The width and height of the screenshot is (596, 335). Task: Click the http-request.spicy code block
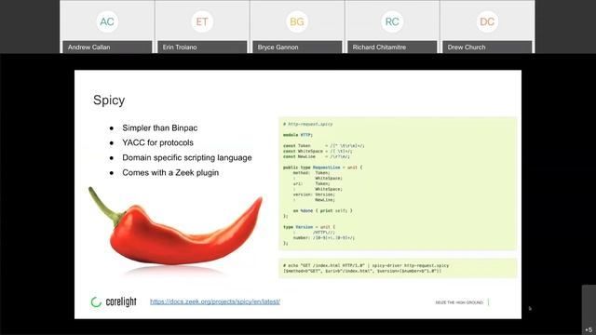coord(398,184)
